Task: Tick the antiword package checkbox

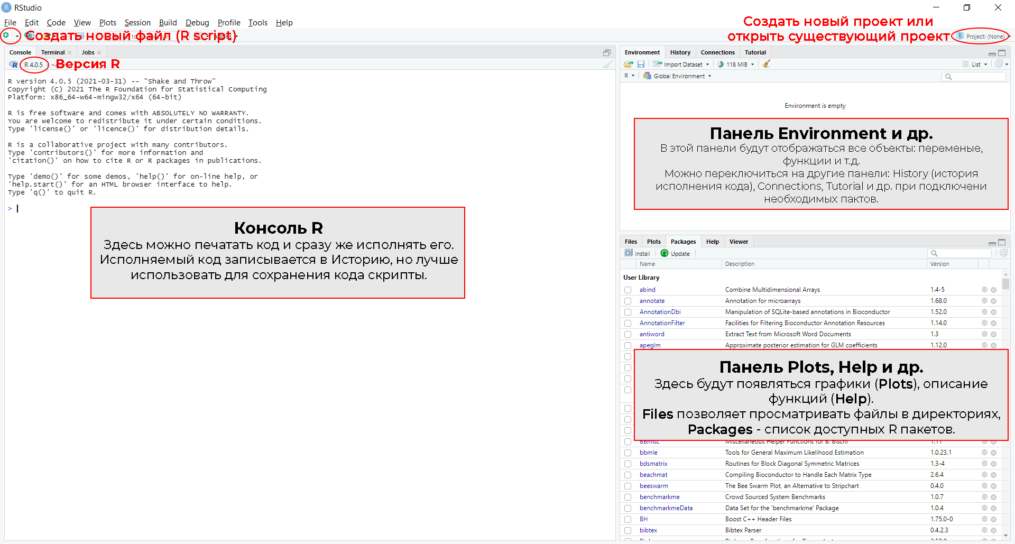Action: click(628, 334)
